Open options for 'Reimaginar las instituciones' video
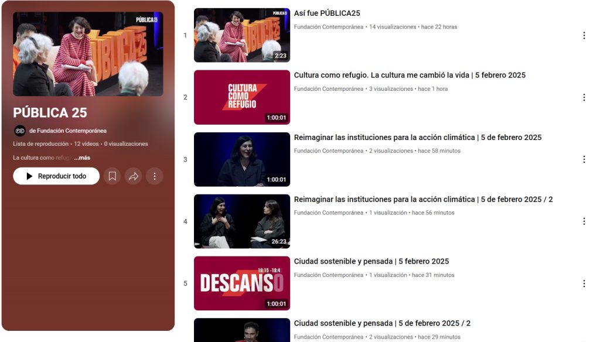This screenshot has height=342, width=600. pos(584,159)
